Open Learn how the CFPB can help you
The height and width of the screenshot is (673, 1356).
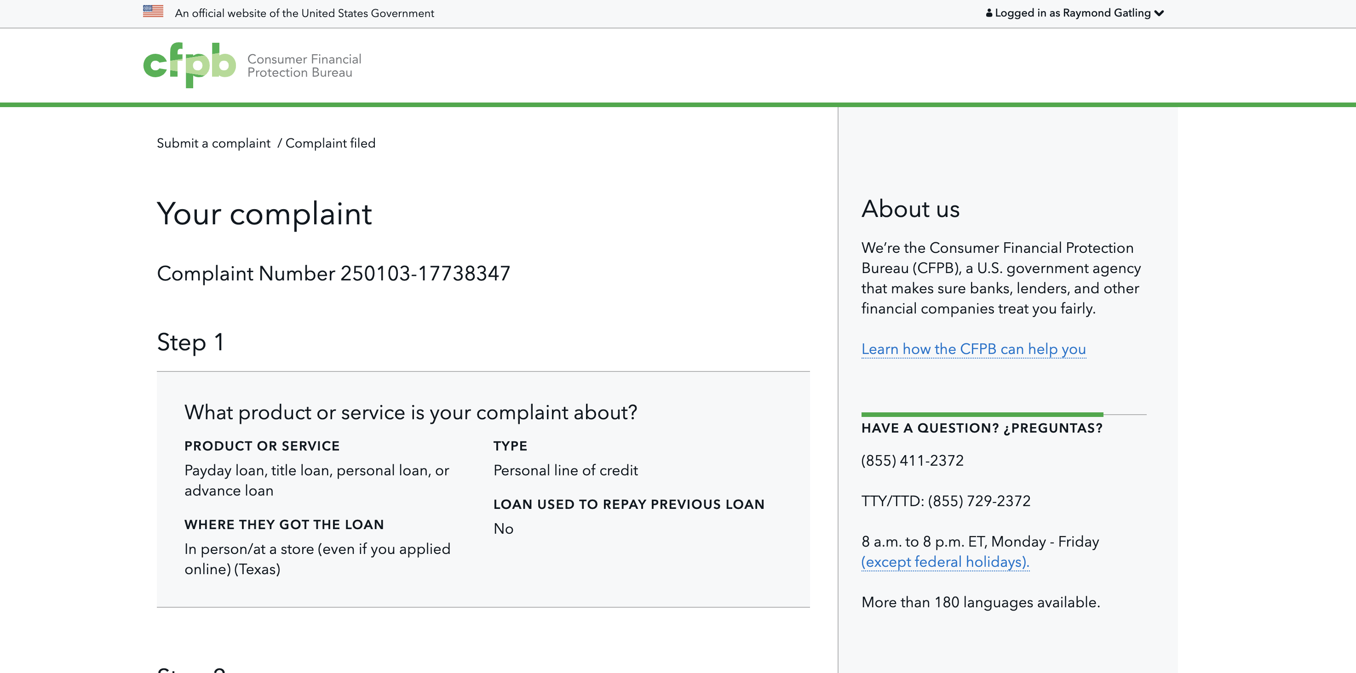pos(973,349)
